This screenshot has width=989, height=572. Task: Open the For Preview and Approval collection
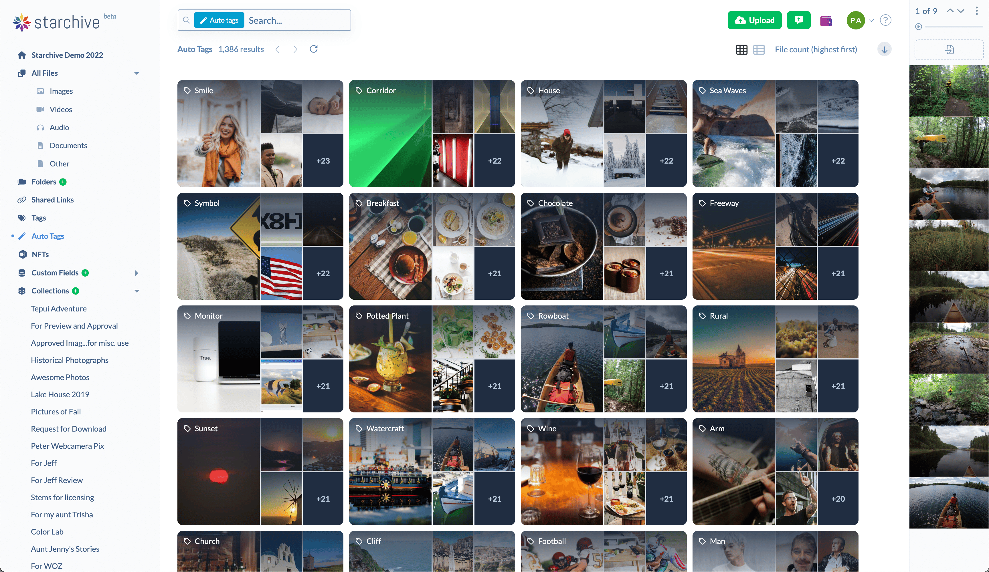coord(74,326)
